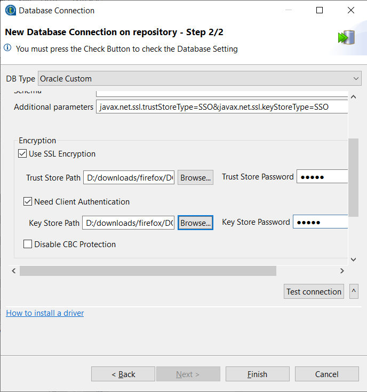367x392 pixels.
Task: Browse for the Trust Store Path
Action: point(195,177)
